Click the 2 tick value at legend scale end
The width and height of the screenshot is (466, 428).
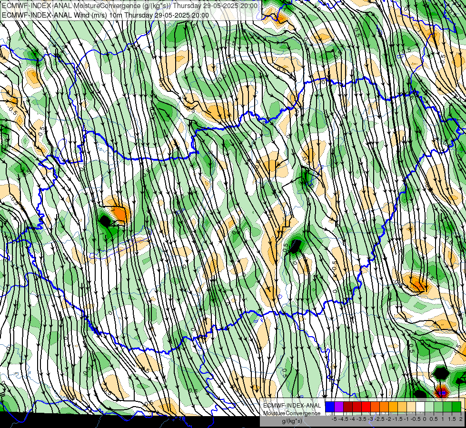pos(461,419)
